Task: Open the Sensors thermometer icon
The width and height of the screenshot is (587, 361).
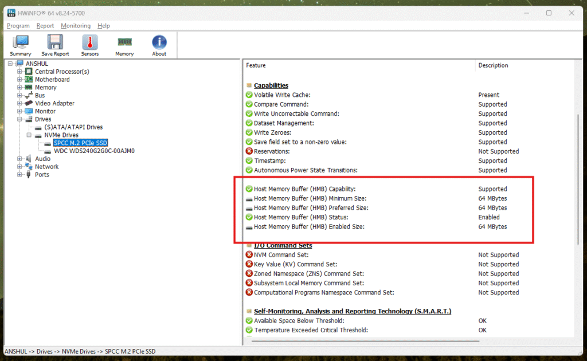Action: point(90,45)
